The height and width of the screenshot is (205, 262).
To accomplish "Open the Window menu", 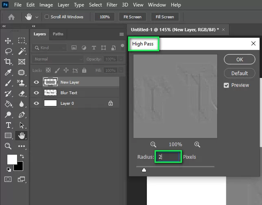I will (x=157, y=5).
